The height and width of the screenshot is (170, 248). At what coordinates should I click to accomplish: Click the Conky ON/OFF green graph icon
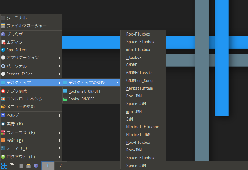pos(65,99)
